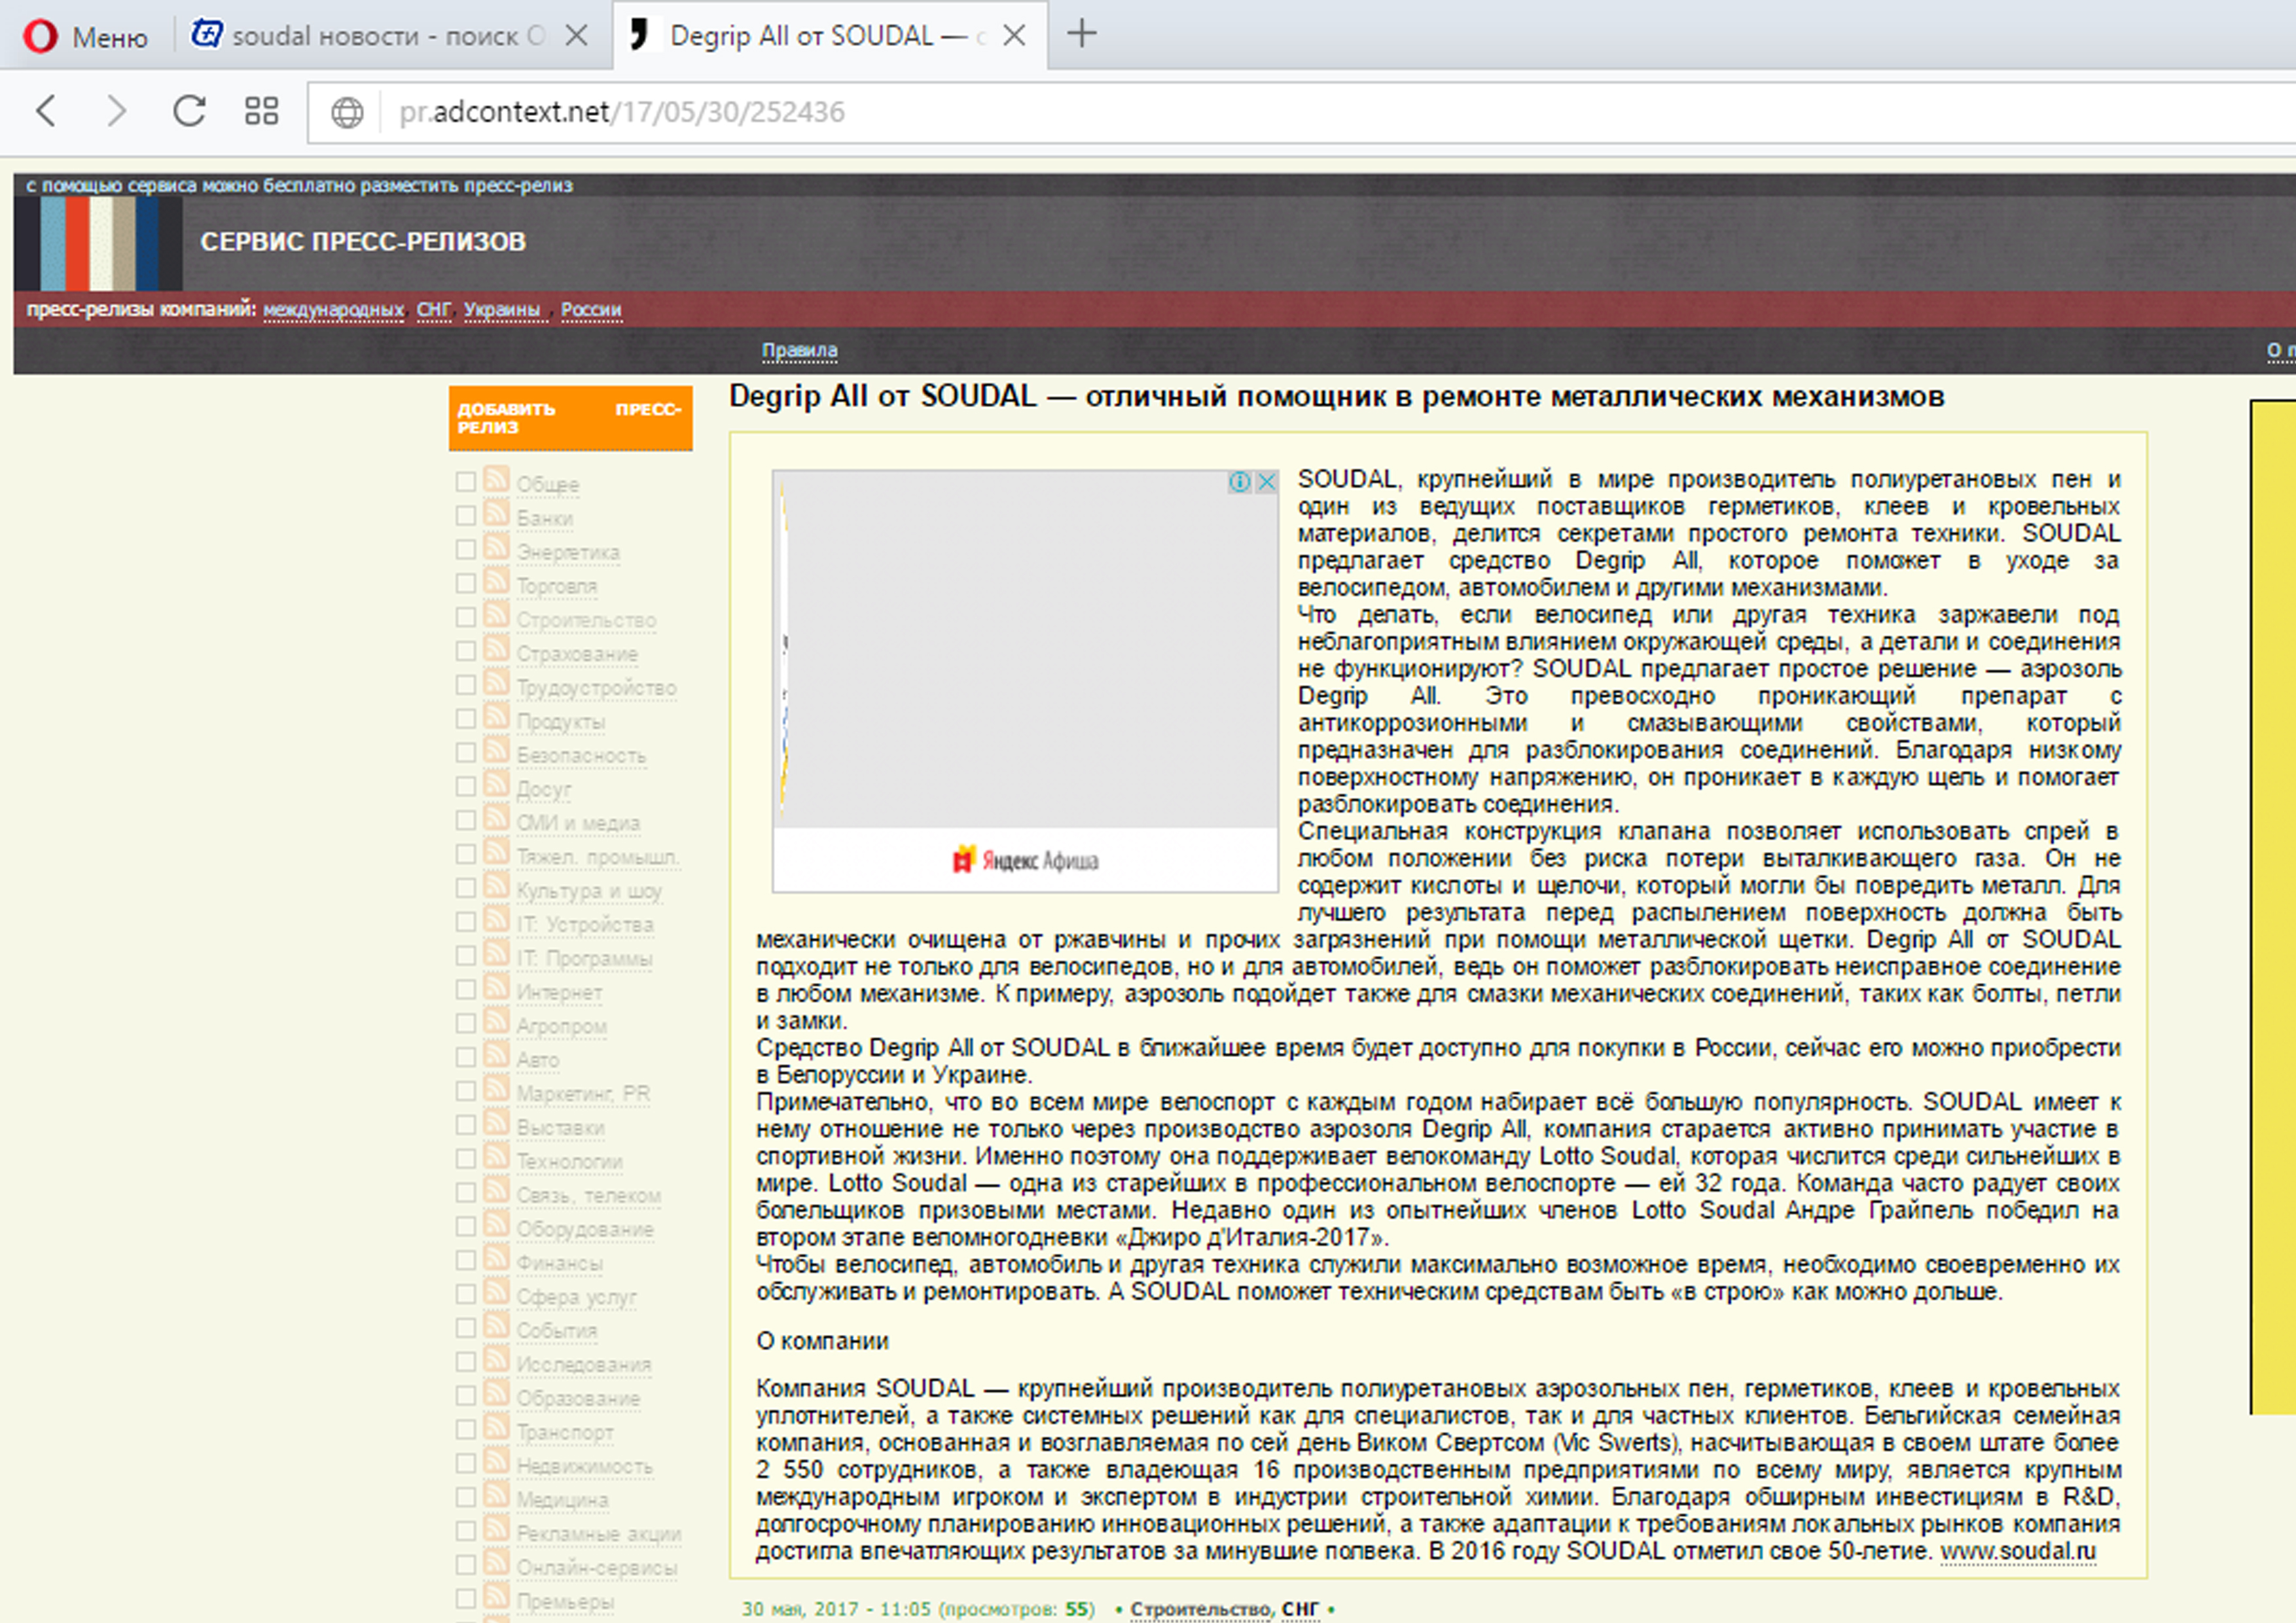The height and width of the screenshot is (1623, 2296).
Task: Go forward to the next page
Action: click(x=117, y=111)
